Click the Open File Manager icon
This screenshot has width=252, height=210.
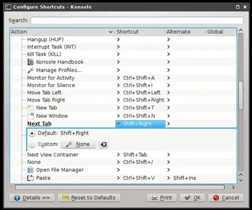[x=30, y=170]
